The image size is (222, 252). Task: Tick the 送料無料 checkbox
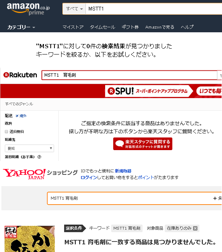tap(6, 132)
